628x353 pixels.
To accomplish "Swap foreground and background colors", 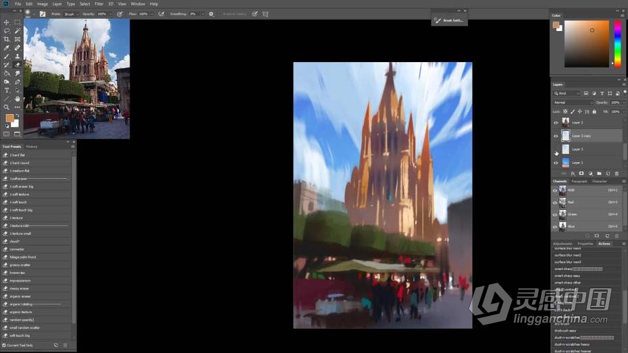I will click(x=18, y=115).
